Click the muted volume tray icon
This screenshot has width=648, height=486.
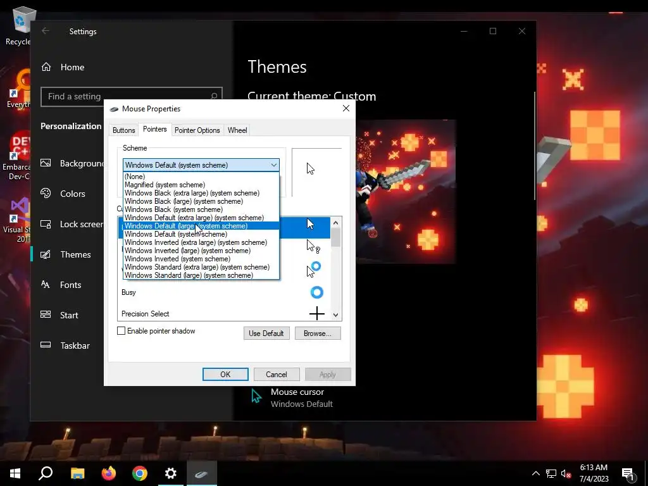566,473
